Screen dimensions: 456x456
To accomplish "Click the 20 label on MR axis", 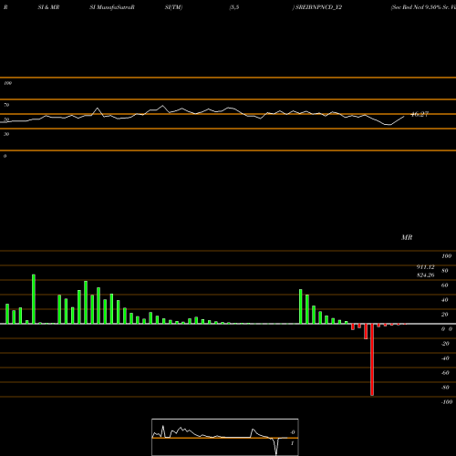I will (x=445, y=315).
